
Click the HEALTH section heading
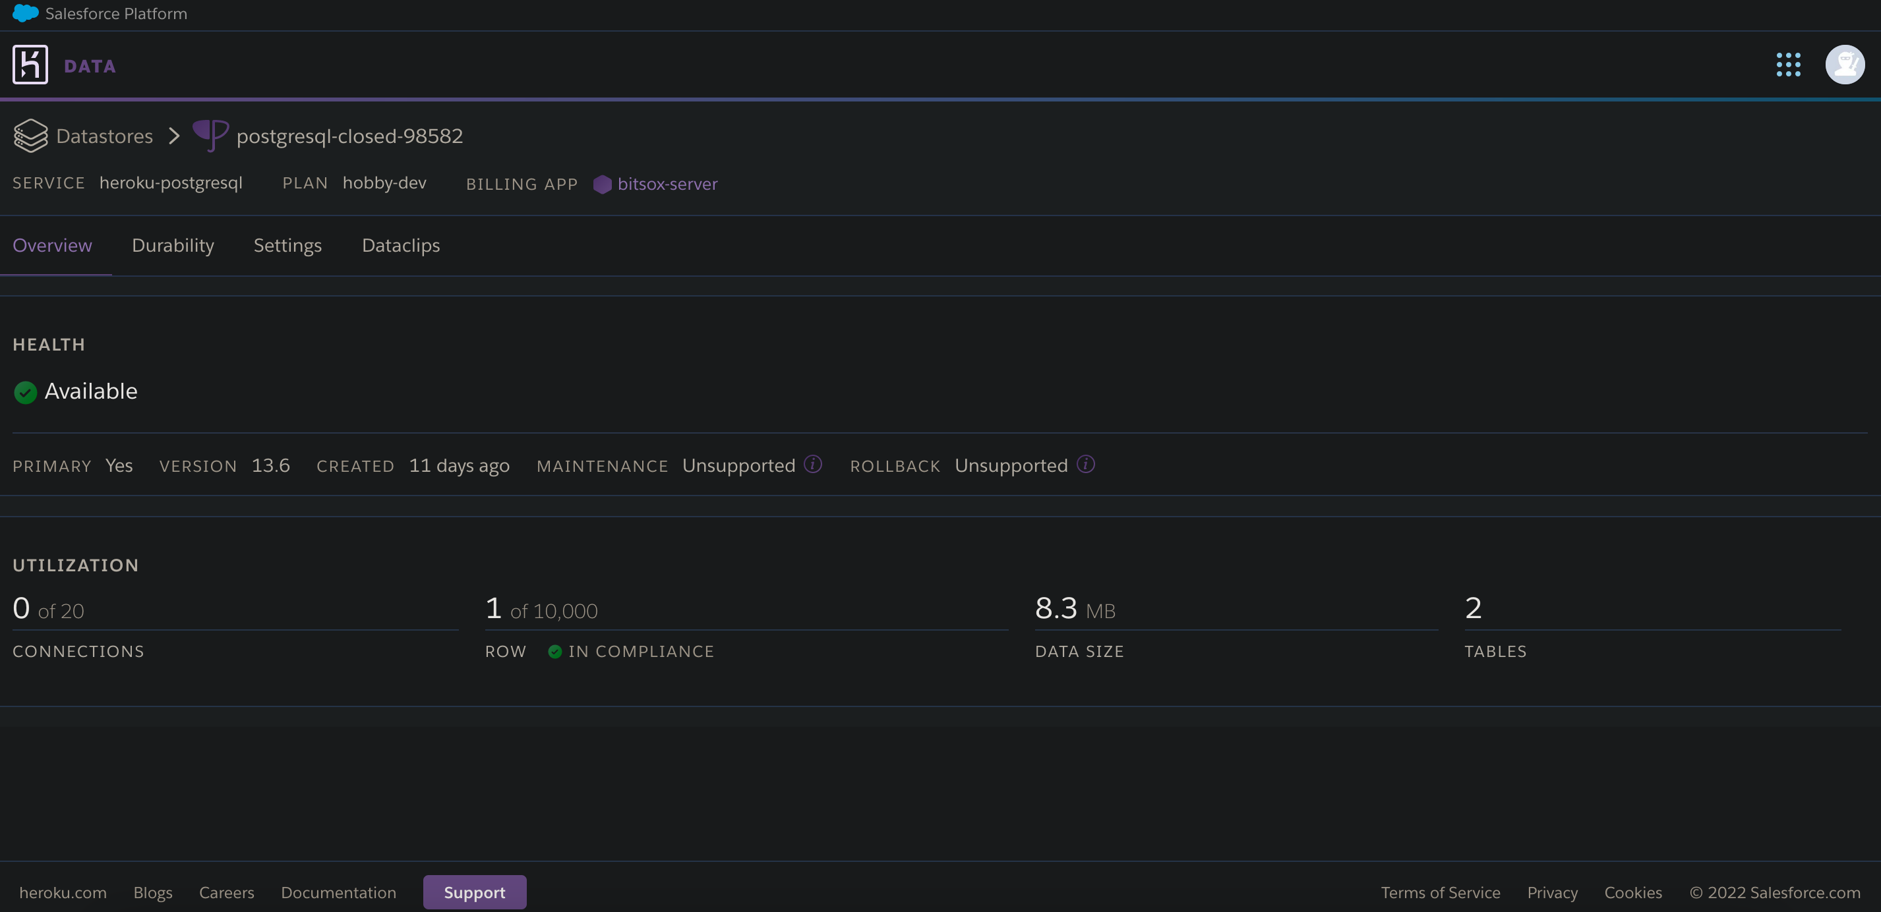(x=49, y=345)
